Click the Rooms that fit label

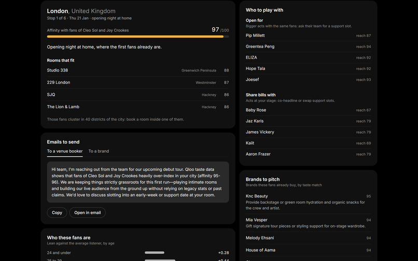pyautogui.click(x=61, y=61)
